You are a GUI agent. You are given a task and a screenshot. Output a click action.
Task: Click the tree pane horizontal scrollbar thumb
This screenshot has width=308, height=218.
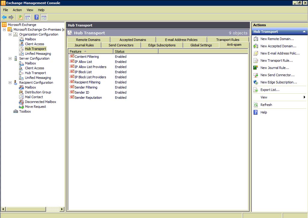(x=26, y=209)
